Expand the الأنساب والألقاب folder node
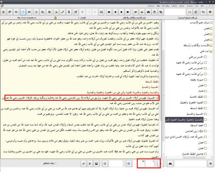The height and width of the screenshot is (172, 215). point(211,45)
